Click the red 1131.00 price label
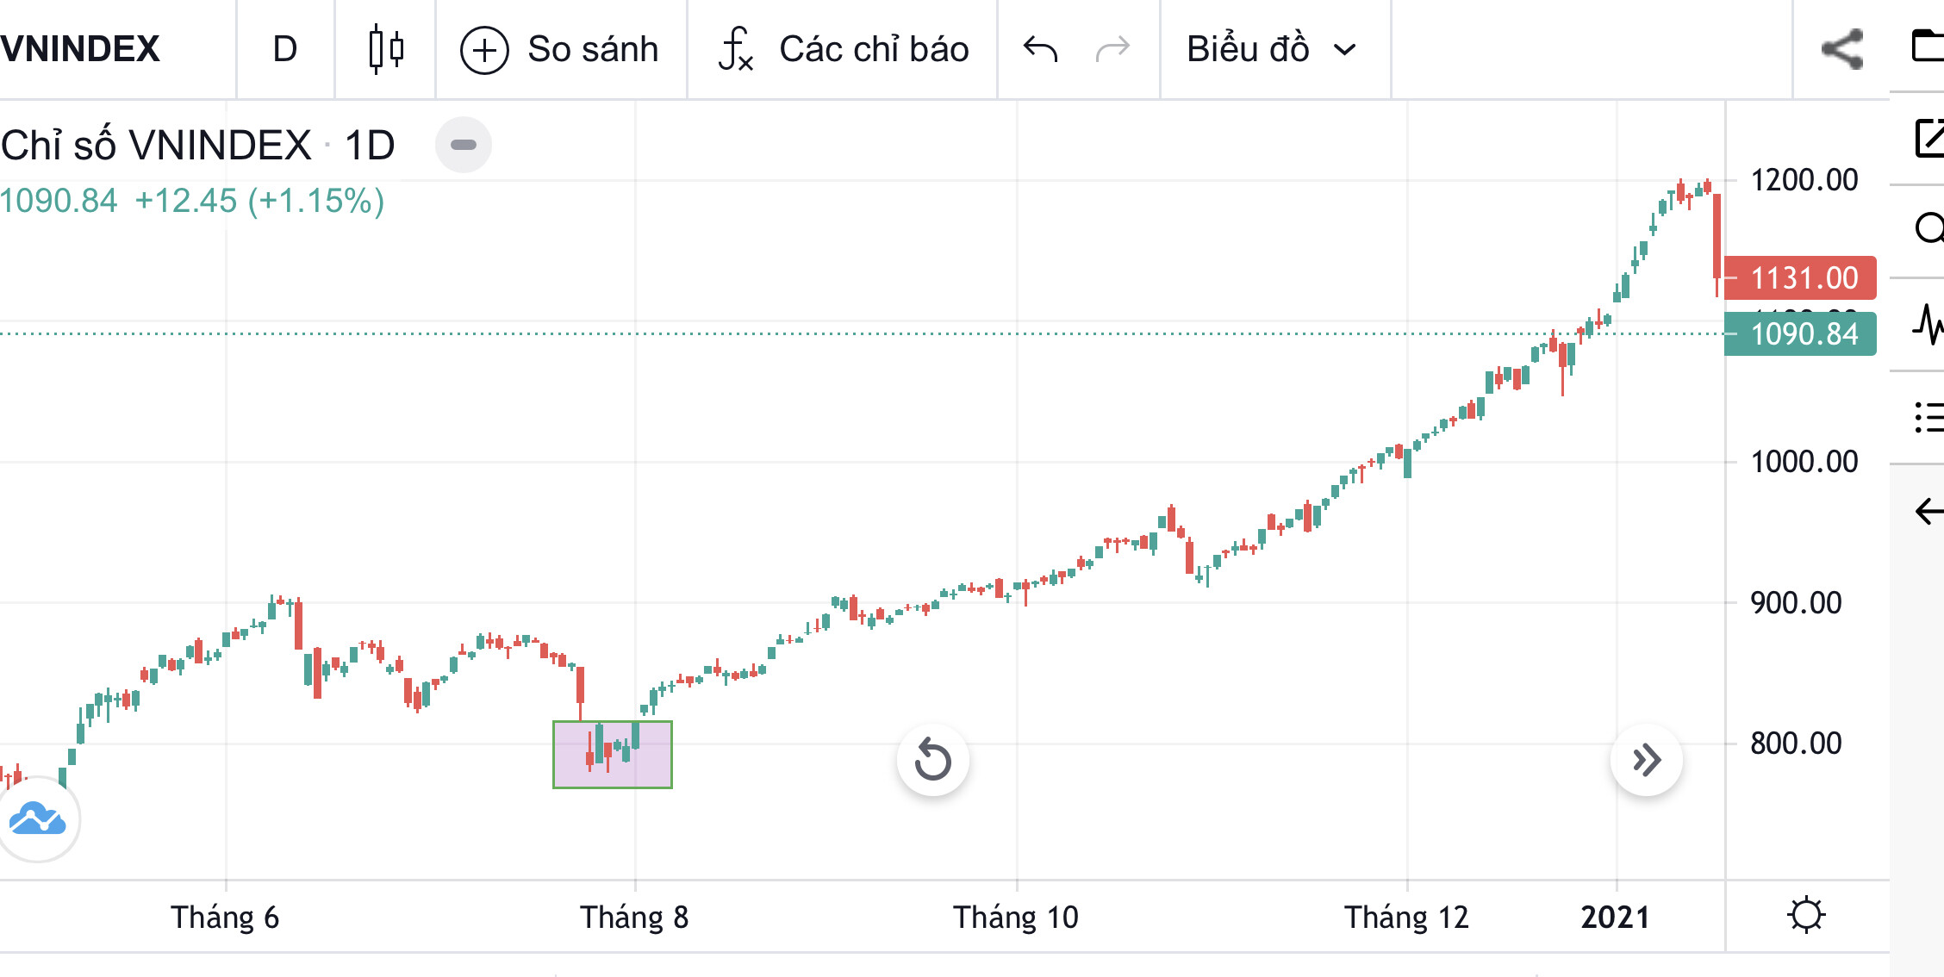Image resolution: width=1944 pixels, height=977 pixels. tap(1801, 277)
